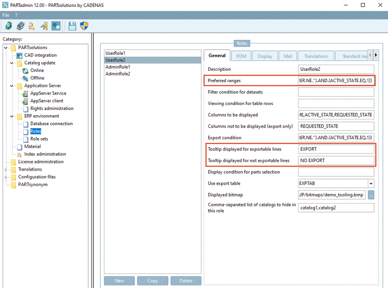Image resolution: width=388 pixels, height=288 pixels.
Task: Click the floppy disk save icon
Action: pos(72,26)
